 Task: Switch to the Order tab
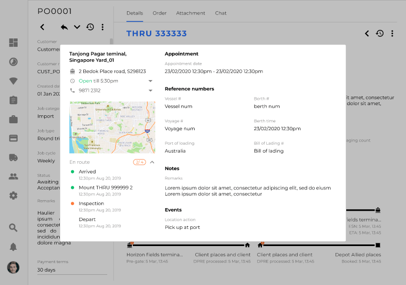[160, 13]
